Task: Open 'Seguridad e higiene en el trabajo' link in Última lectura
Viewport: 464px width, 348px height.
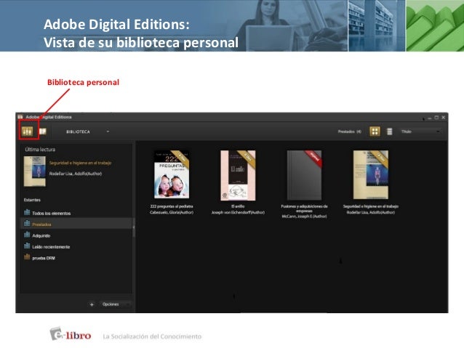Action: click(80, 163)
